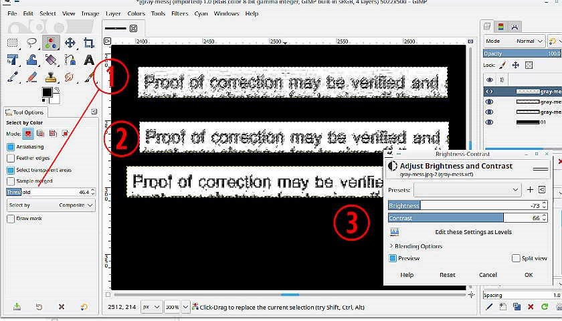
Task: Toggle Preview checkbox in Brightness-Contrast dialog
Action: tap(393, 258)
